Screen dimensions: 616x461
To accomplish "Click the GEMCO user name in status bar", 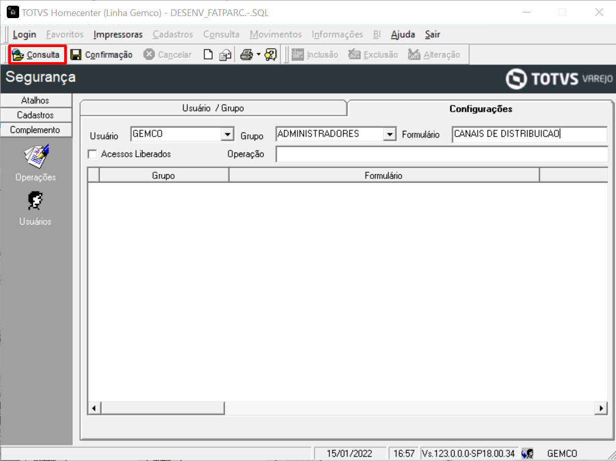I will click(x=562, y=454).
